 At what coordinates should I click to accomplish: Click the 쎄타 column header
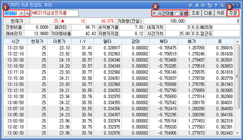[164, 42]
